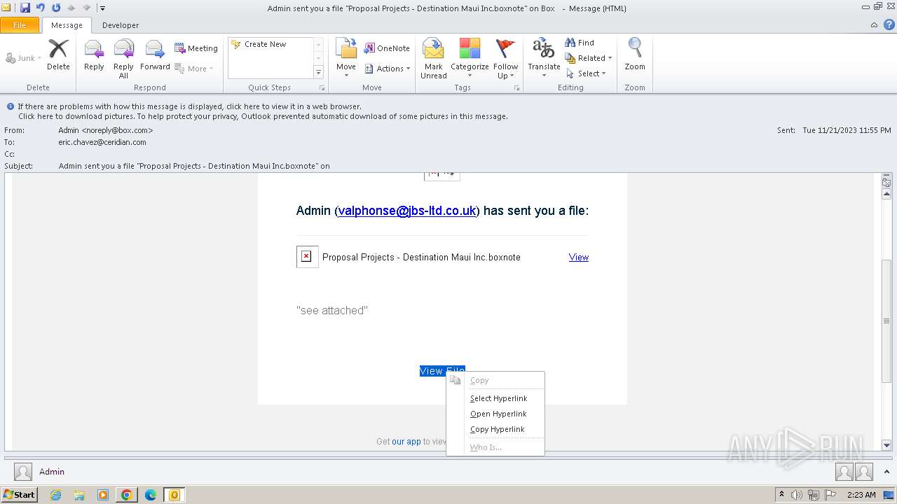897x504 pixels.
Task: Open Internet Explorer from the taskbar
Action: (x=55, y=495)
